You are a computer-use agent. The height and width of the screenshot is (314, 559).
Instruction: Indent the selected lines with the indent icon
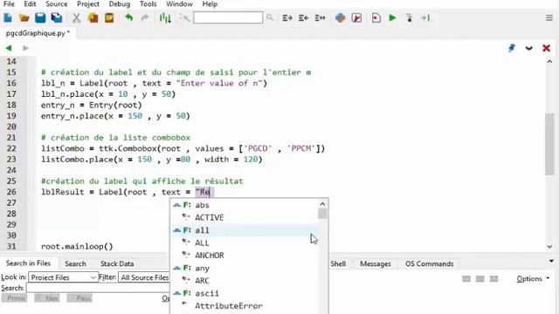[287, 17]
